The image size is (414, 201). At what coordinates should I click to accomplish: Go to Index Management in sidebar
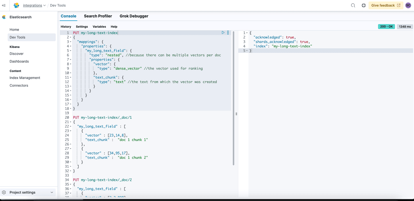pyautogui.click(x=25, y=78)
